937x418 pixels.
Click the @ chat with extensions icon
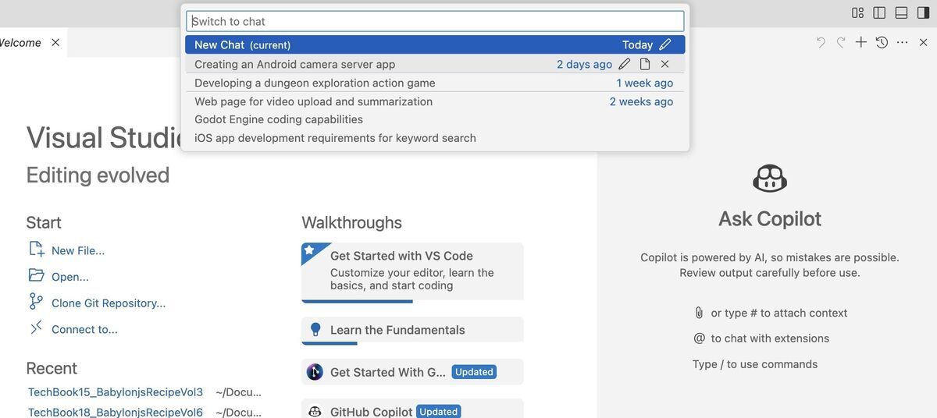pyautogui.click(x=700, y=338)
